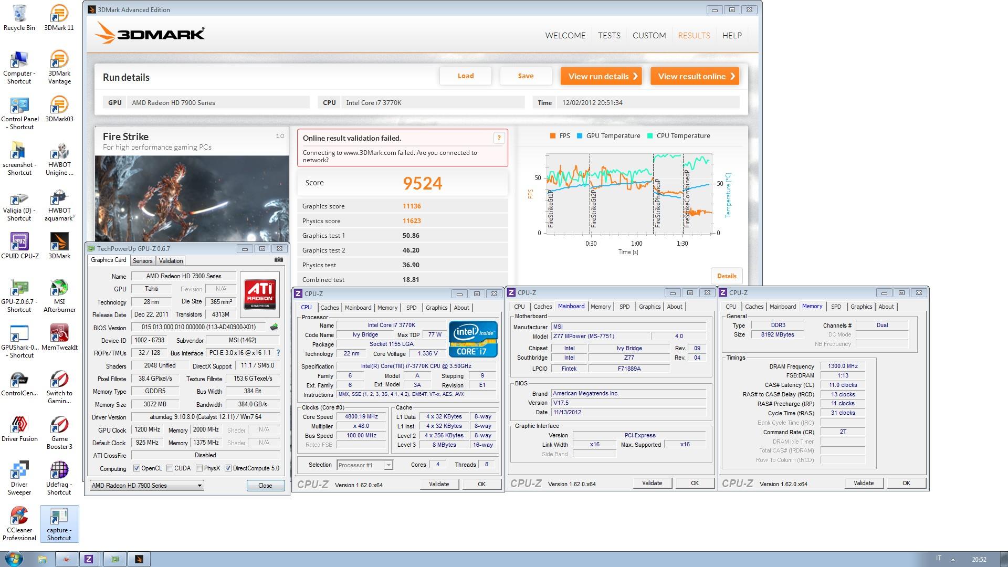1008x567 pixels.
Task: Click the Core Speed value field in CPU-Z
Action: pyautogui.click(x=361, y=417)
